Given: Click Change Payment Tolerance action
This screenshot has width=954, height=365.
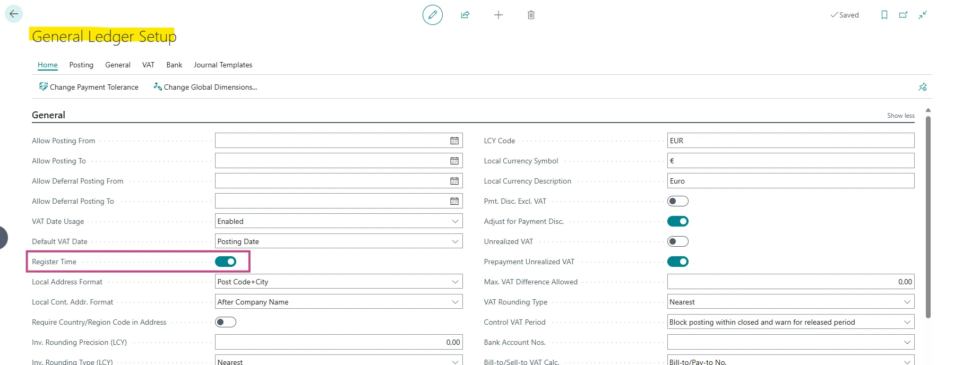Looking at the screenshot, I should [89, 87].
